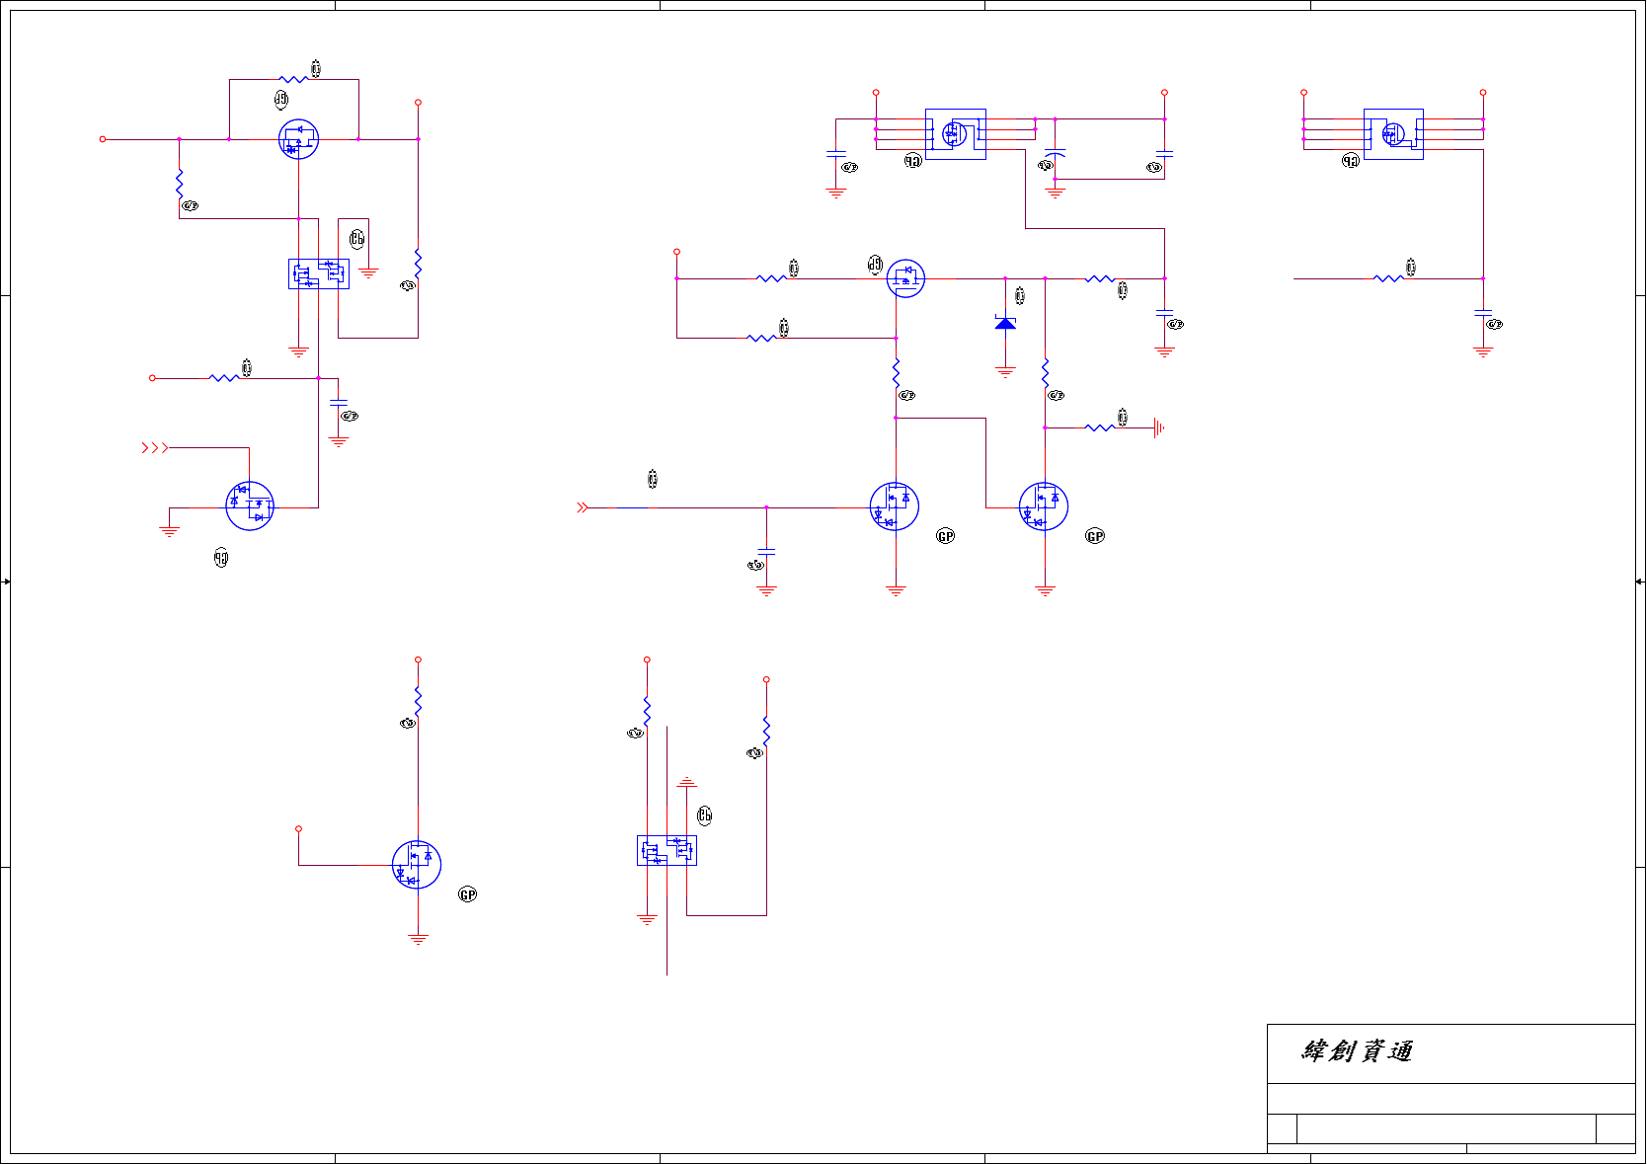The height and width of the screenshot is (1164, 1647).
Task: Click the empty title field below company logo
Action: pyautogui.click(x=1451, y=1099)
